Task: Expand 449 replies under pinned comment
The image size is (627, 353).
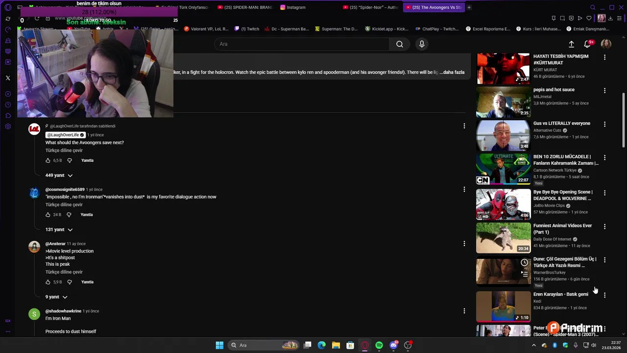Action: click(x=59, y=175)
